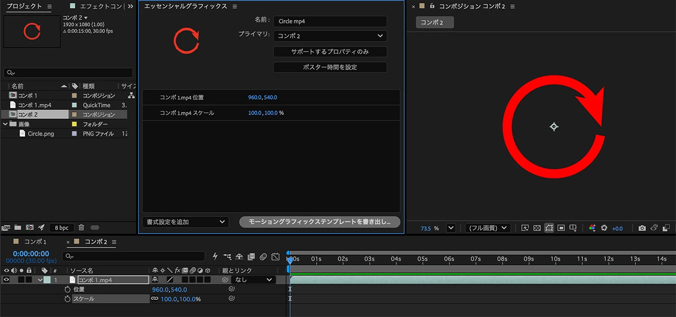Image resolution: width=676 pixels, height=317 pixels.
Task: Click the region of interest icon
Action: click(x=561, y=228)
